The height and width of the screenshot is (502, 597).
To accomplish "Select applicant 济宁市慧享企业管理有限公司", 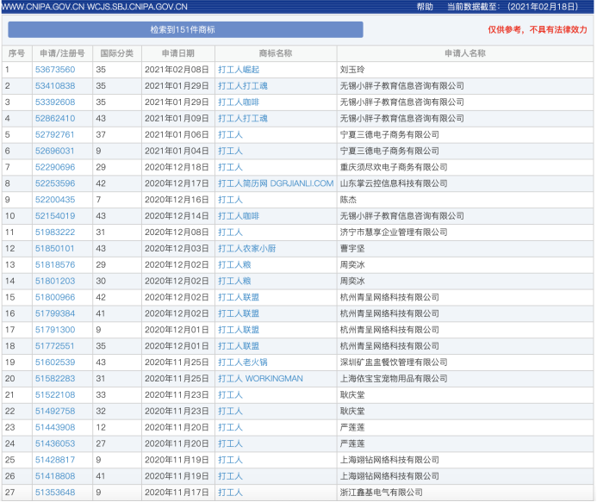I will [394, 232].
